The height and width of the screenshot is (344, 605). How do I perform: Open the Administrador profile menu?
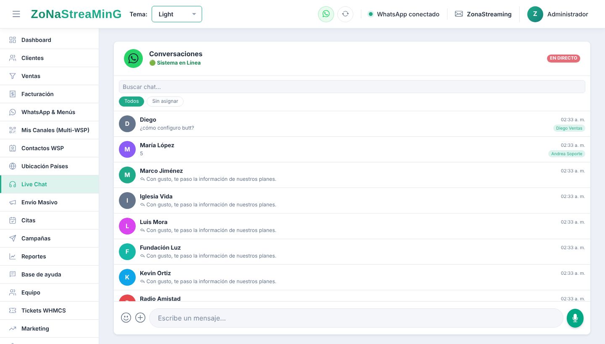(558, 14)
